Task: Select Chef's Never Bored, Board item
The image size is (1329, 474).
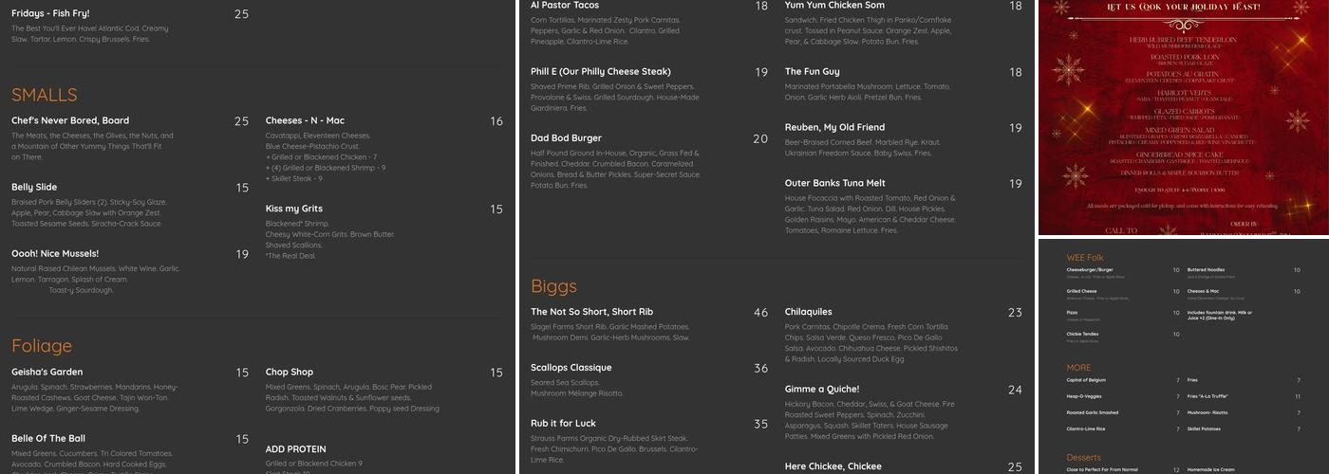Action: (70, 121)
